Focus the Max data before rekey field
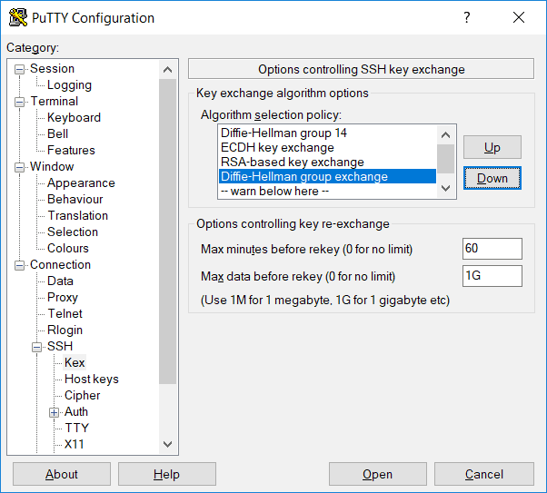 (492, 276)
